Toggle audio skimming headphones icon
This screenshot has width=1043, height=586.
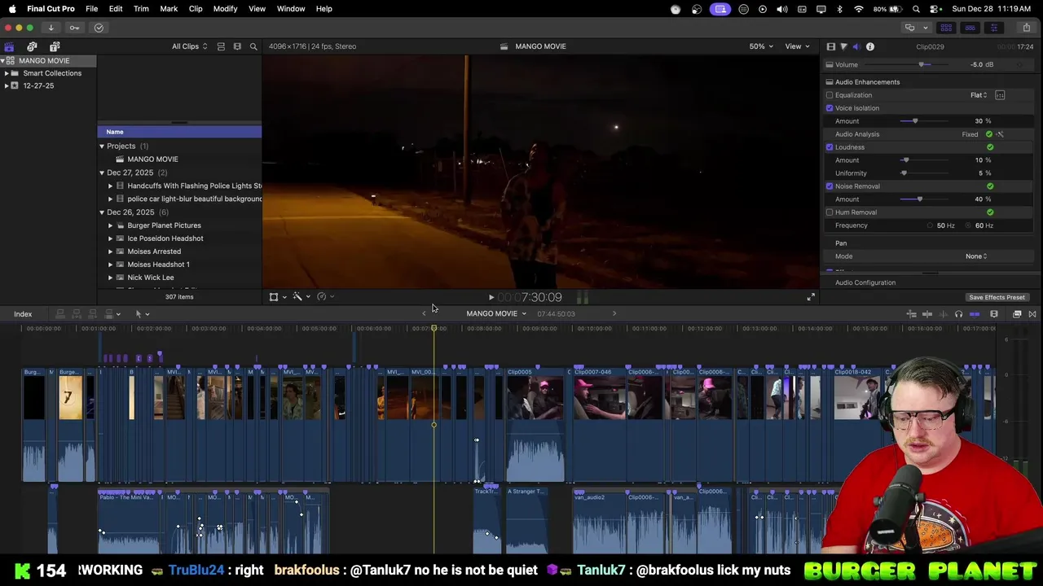click(958, 314)
